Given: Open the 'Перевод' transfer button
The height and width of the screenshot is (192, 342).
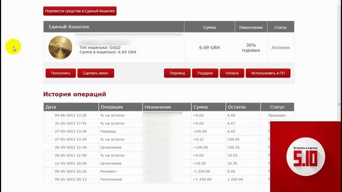Looking at the screenshot, I should [177, 73].
